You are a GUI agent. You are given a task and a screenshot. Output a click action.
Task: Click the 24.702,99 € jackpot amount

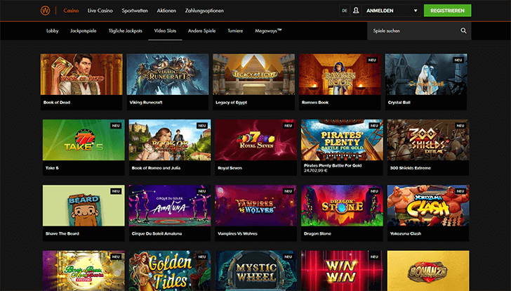316,171
